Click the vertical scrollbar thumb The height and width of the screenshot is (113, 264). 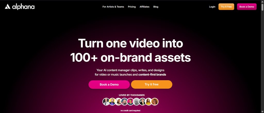coord(262,7)
